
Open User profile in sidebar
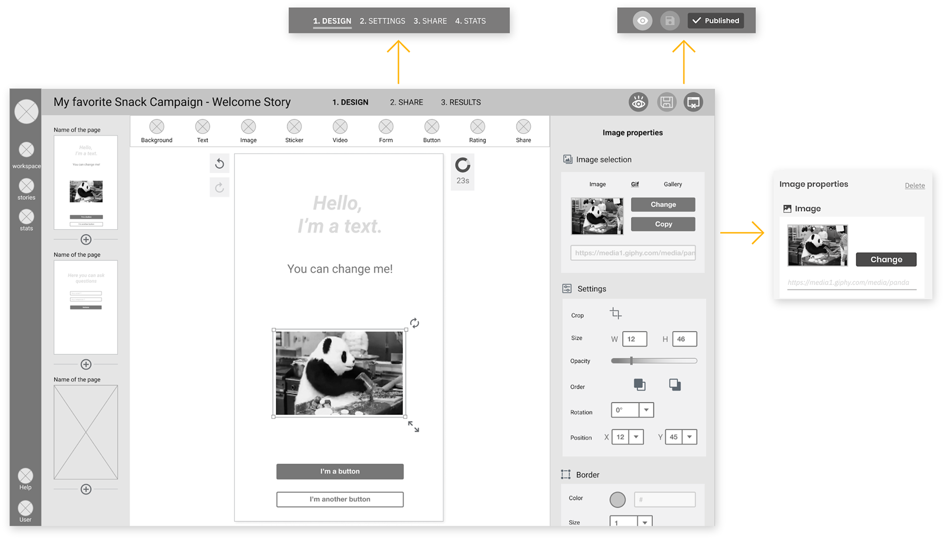click(26, 511)
